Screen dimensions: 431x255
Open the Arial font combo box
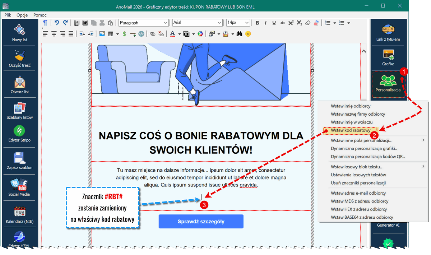(x=198, y=23)
